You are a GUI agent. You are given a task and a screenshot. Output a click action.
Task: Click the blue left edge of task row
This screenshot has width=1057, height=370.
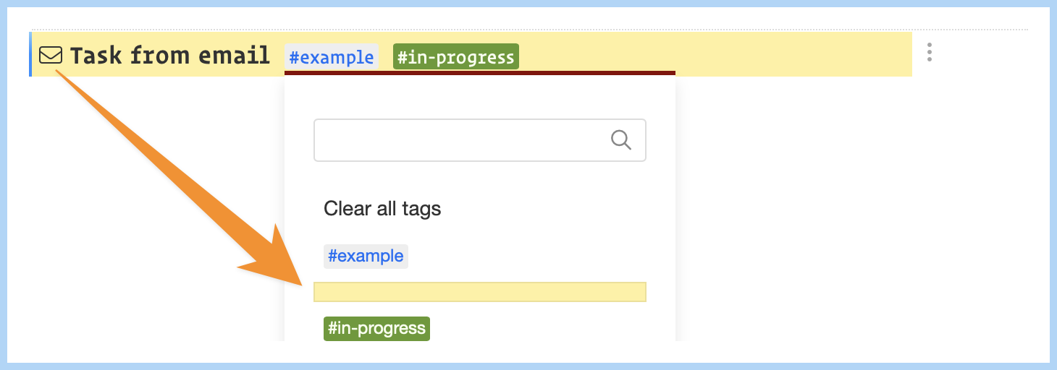point(30,54)
